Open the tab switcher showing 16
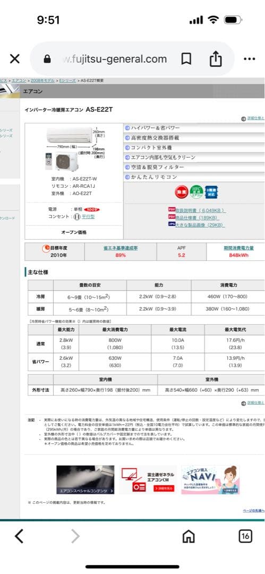This screenshot has width=265, height=574. (x=245, y=537)
